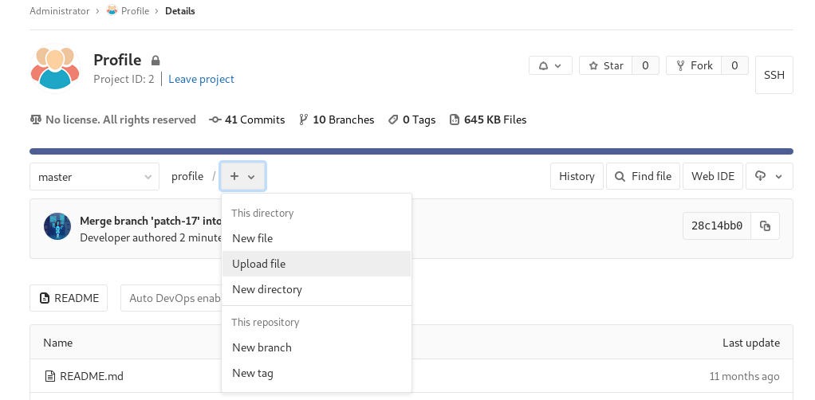Select New tag menu option
This screenshot has height=400, width=815.
tap(252, 373)
